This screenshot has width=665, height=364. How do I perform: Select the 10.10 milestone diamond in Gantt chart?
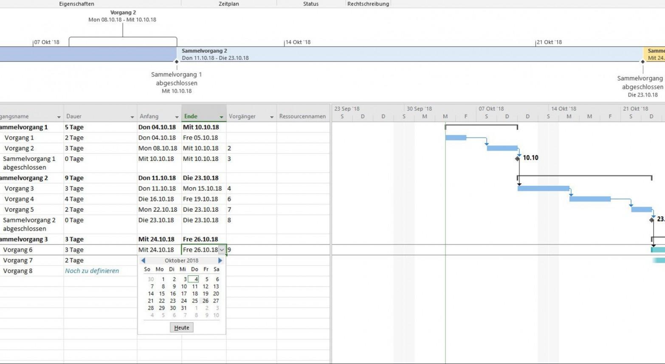517,159
